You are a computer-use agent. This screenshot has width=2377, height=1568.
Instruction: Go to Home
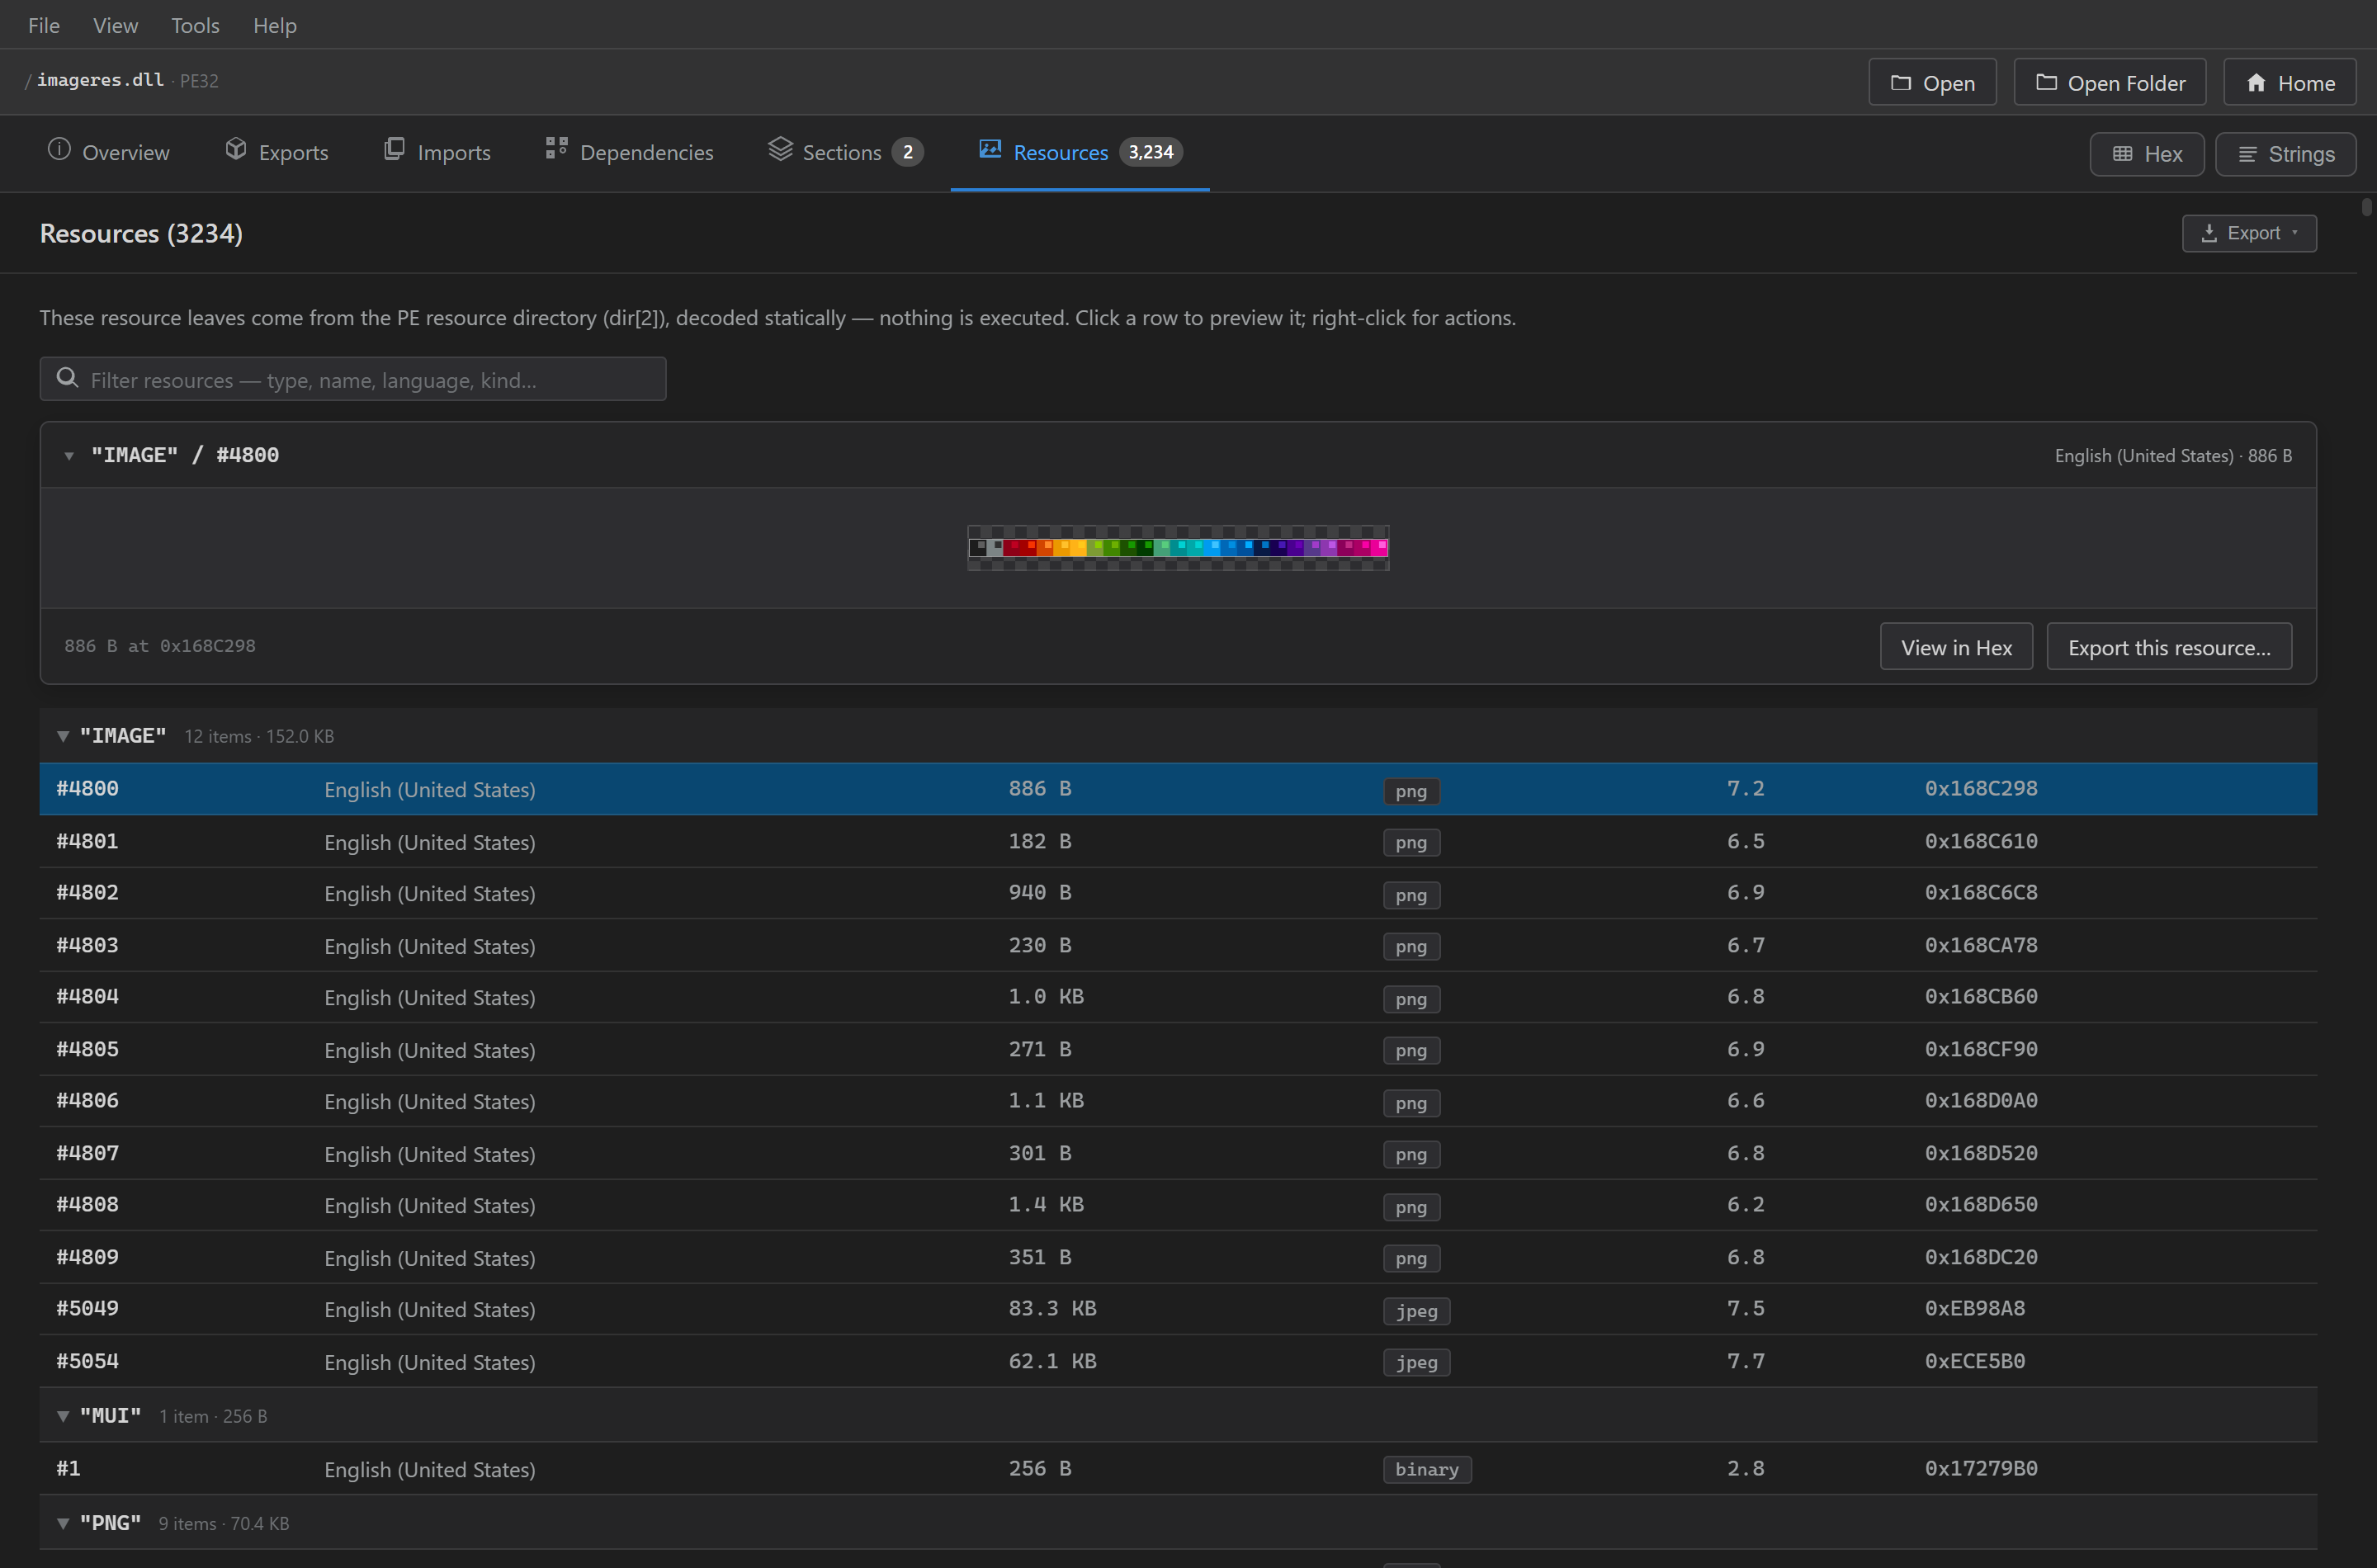click(x=2290, y=83)
